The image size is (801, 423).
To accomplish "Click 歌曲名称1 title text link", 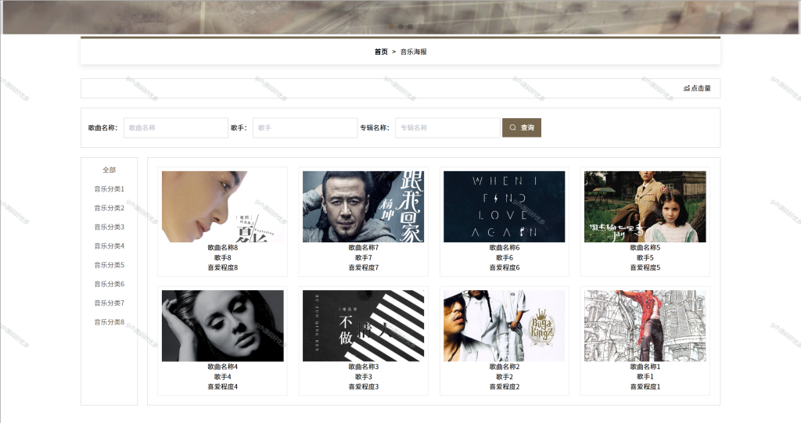I will point(645,367).
